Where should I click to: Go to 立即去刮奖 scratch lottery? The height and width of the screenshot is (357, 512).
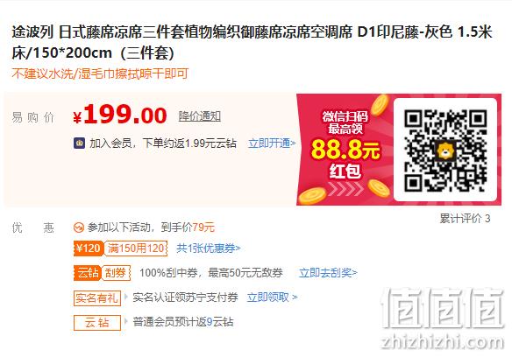328,273
